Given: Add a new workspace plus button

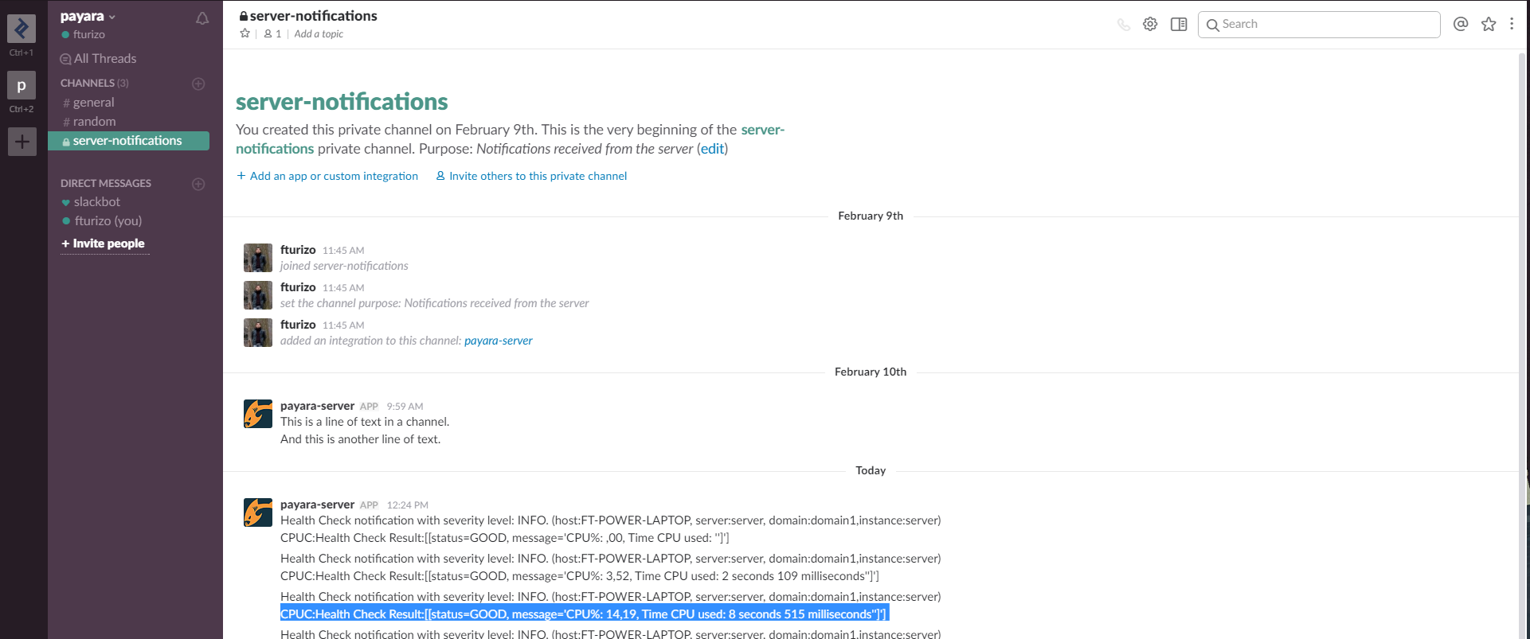Looking at the screenshot, I should [x=22, y=142].
